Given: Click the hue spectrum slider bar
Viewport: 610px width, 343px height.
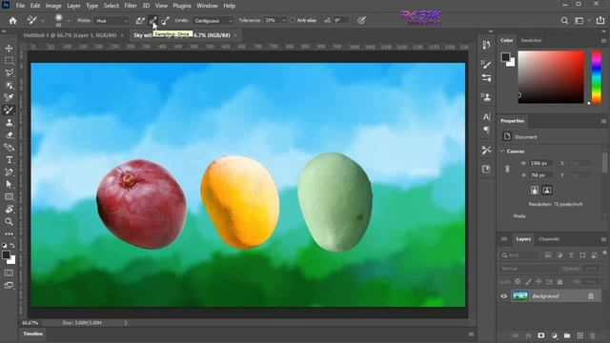Looking at the screenshot, I should (597, 76).
